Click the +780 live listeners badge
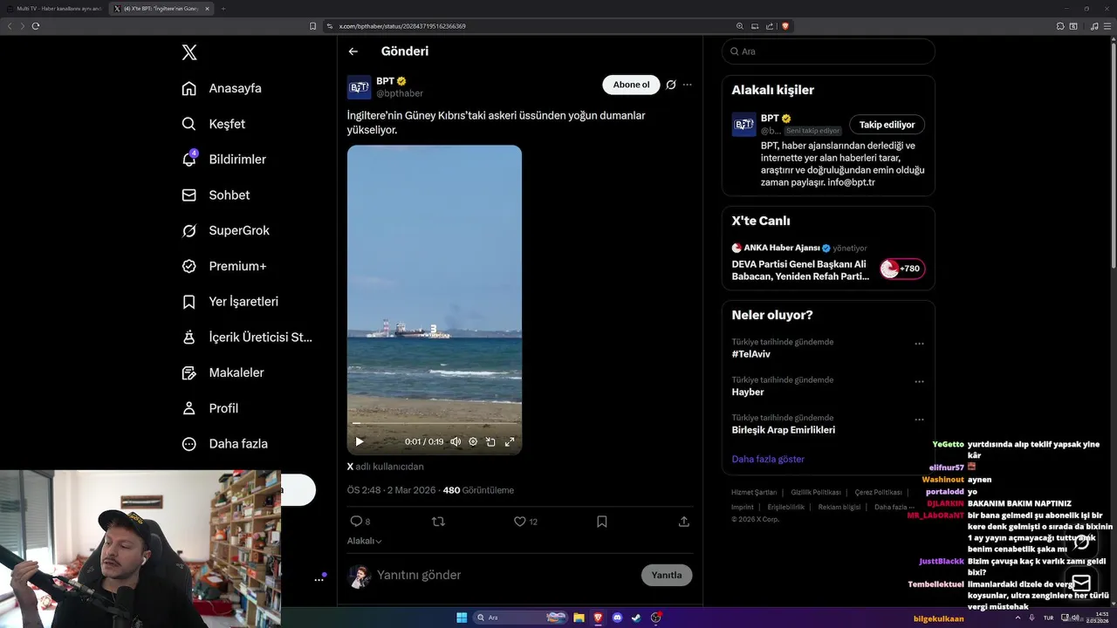This screenshot has width=1117, height=628. (902, 269)
